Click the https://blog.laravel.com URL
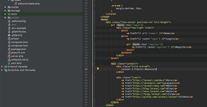Image resolution: width=207 pixels, height=107 pixels. pos(149,89)
